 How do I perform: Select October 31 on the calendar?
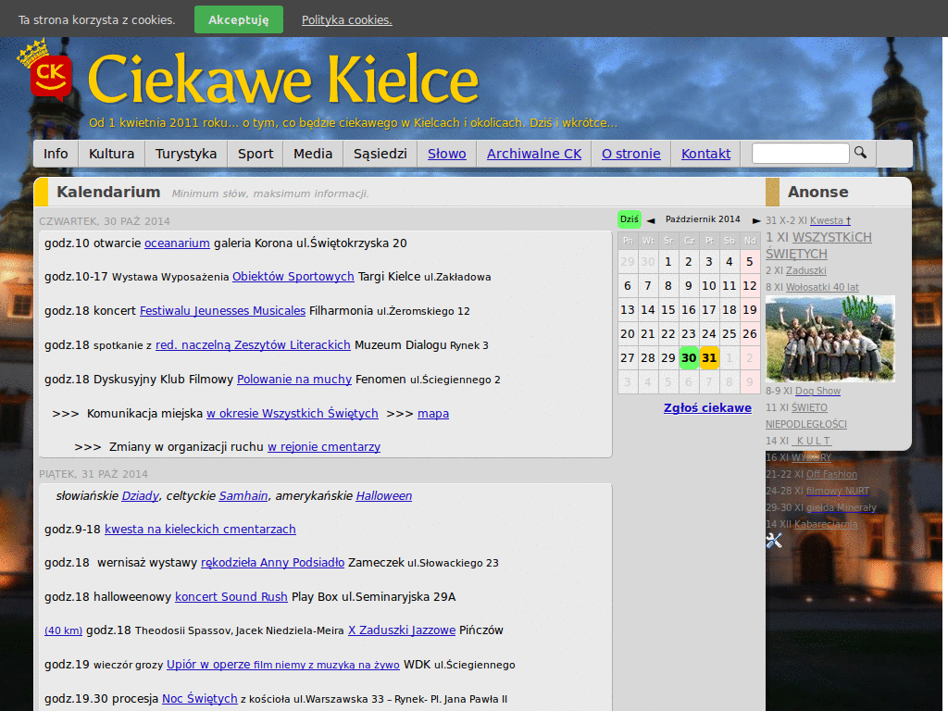point(708,356)
